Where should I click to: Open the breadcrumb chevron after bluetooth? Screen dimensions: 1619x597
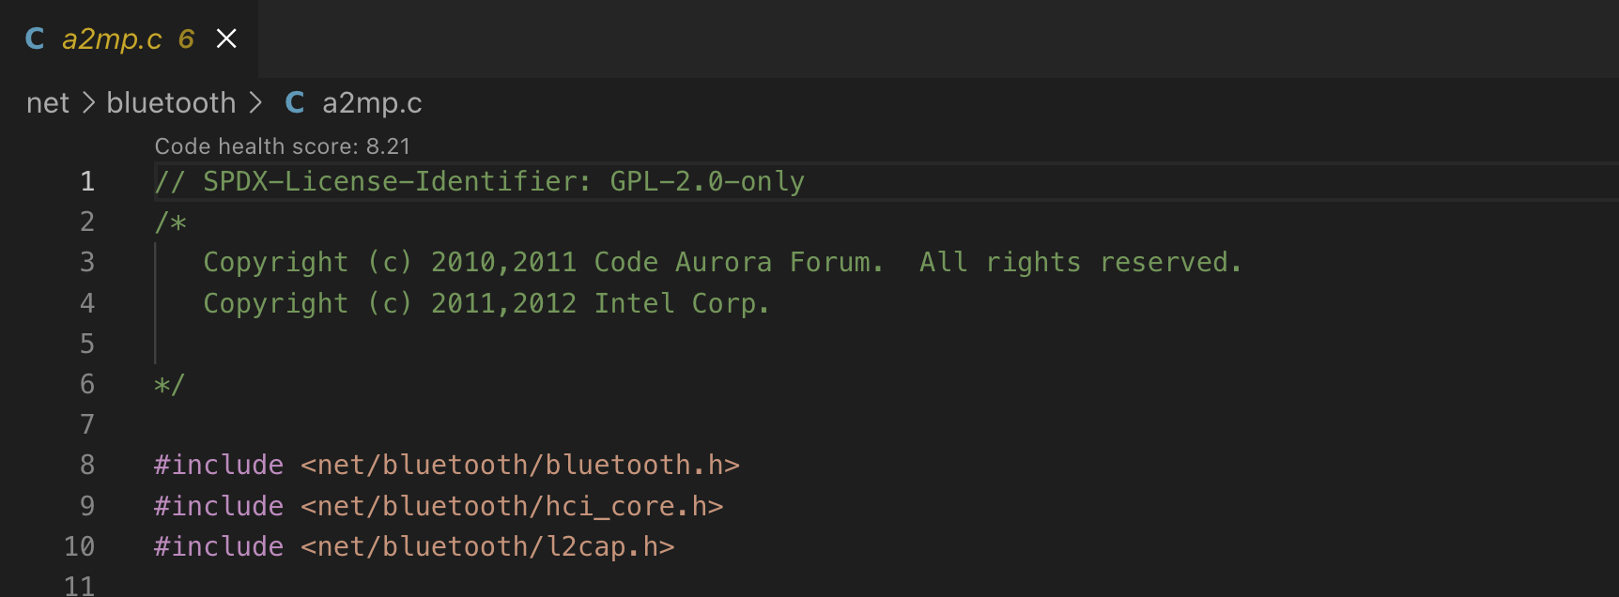(255, 102)
